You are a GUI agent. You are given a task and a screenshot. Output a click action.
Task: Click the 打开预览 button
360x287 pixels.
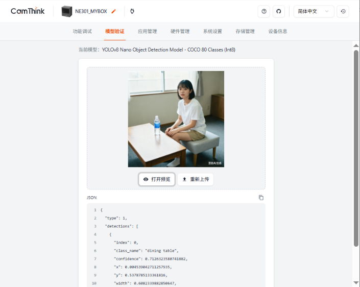click(157, 179)
